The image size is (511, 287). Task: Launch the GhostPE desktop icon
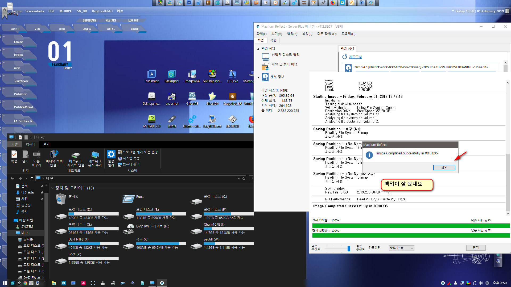pos(192,99)
